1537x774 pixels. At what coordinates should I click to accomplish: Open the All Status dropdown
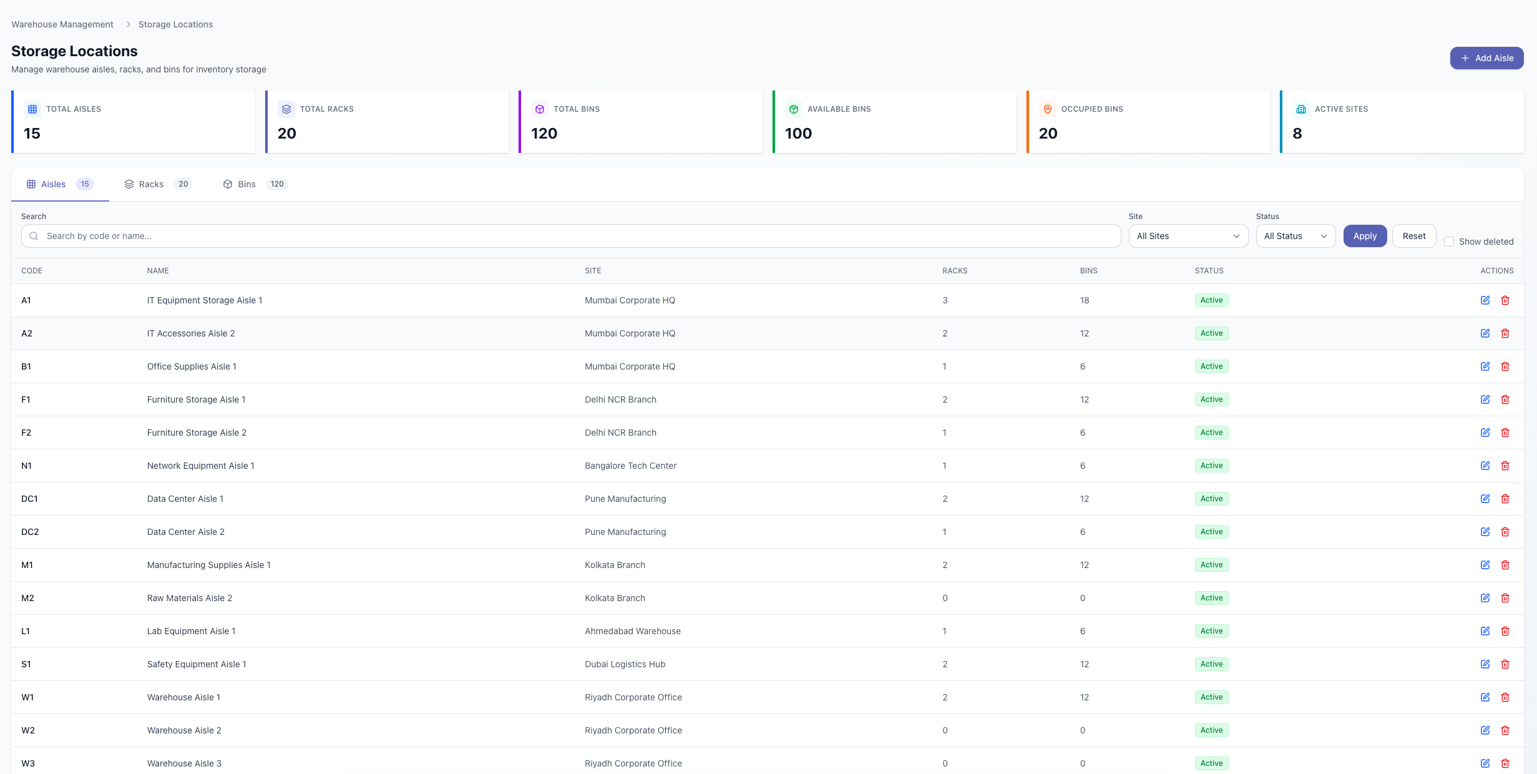1295,236
